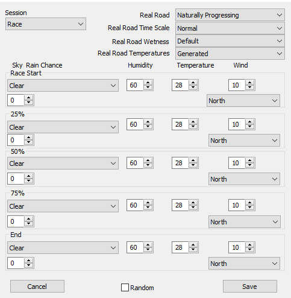Increase 50% temperature with up arrow
The height and width of the screenshot is (298, 291).
point(193,160)
